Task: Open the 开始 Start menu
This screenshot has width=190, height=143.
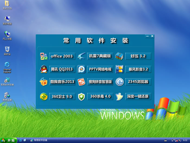Action: pyautogui.click(x=8, y=140)
